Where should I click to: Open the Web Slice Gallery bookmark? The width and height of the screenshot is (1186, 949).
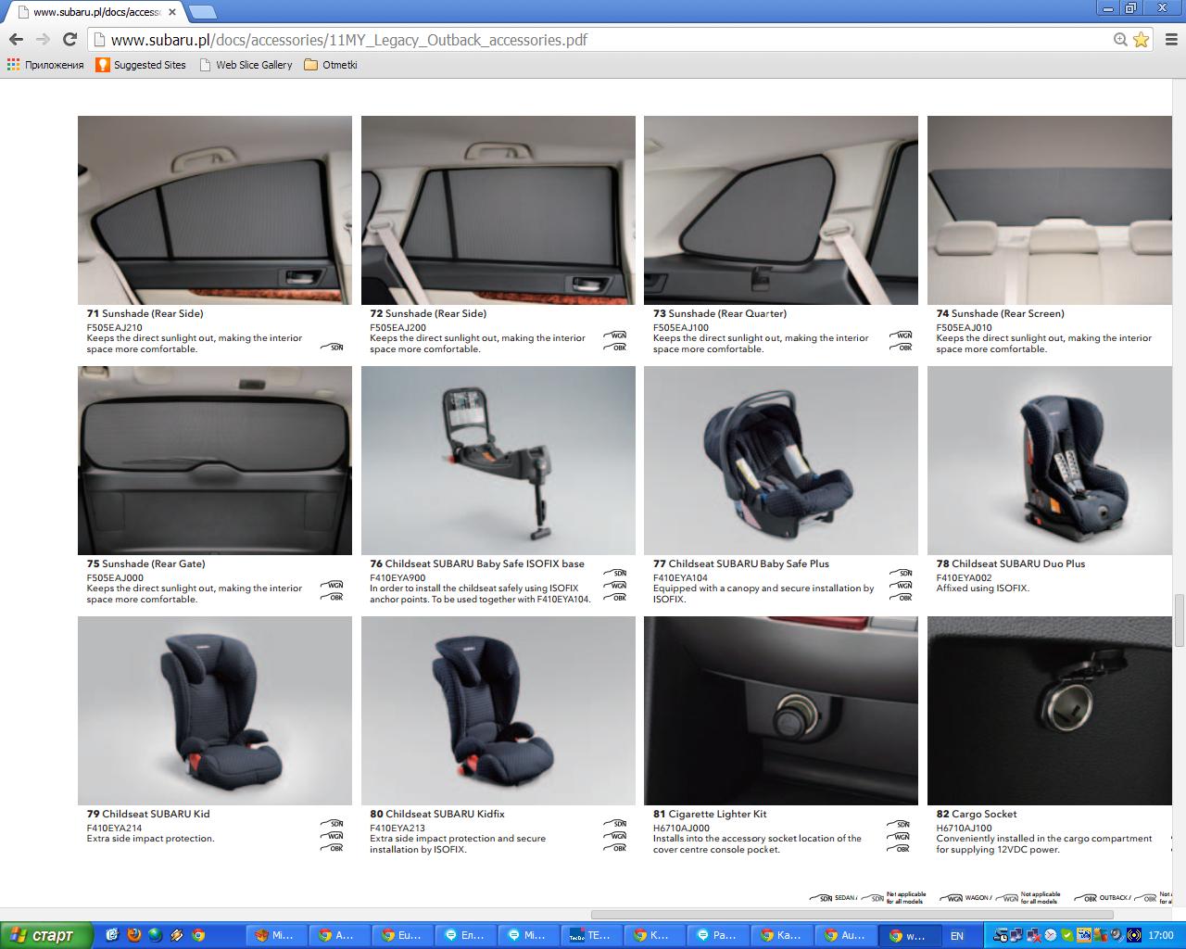point(246,65)
